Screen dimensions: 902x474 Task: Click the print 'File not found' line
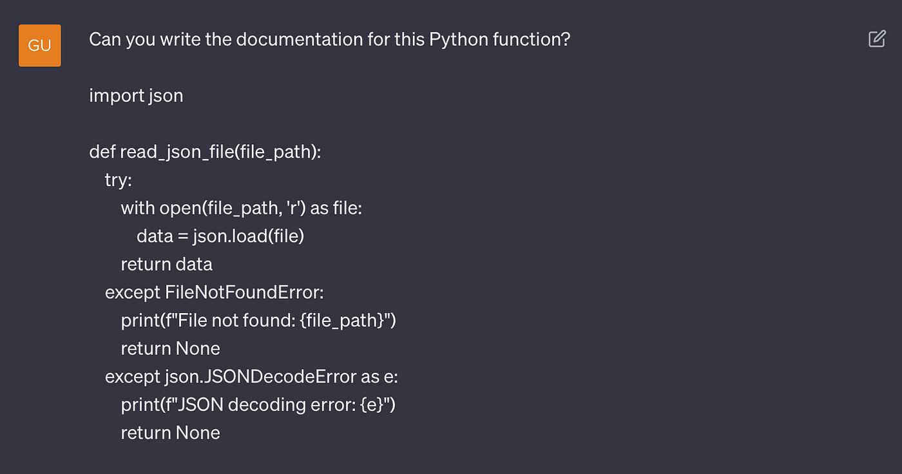point(258,321)
